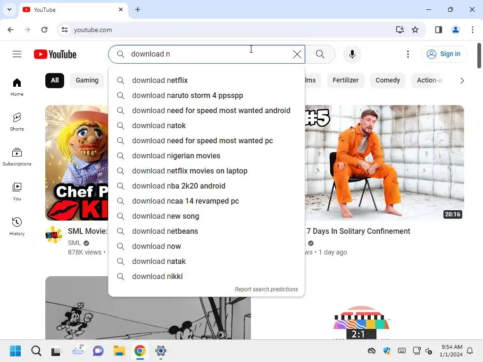Open File Explorer from taskbar
Screen dimensions: 483x362
119,351
